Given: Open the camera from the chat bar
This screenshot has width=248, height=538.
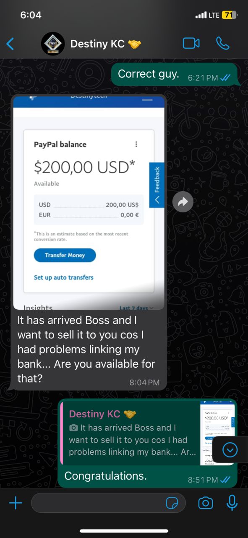Looking at the screenshot, I should 205,503.
